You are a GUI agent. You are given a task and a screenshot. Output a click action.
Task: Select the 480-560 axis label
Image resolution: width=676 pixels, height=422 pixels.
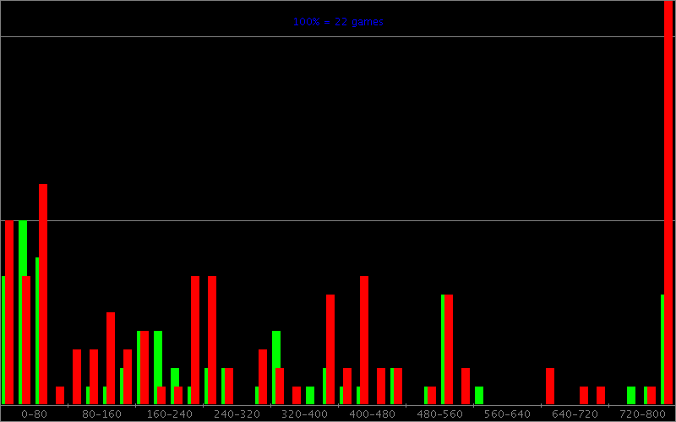(439, 414)
